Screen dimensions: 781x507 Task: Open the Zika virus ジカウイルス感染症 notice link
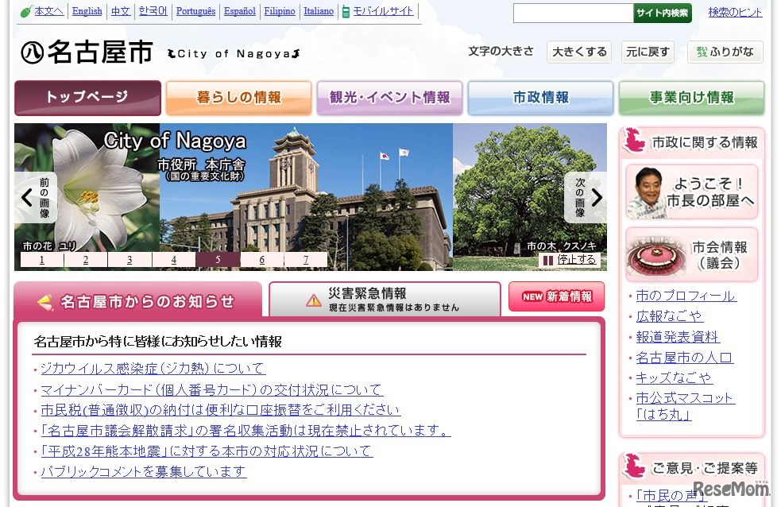point(153,369)
